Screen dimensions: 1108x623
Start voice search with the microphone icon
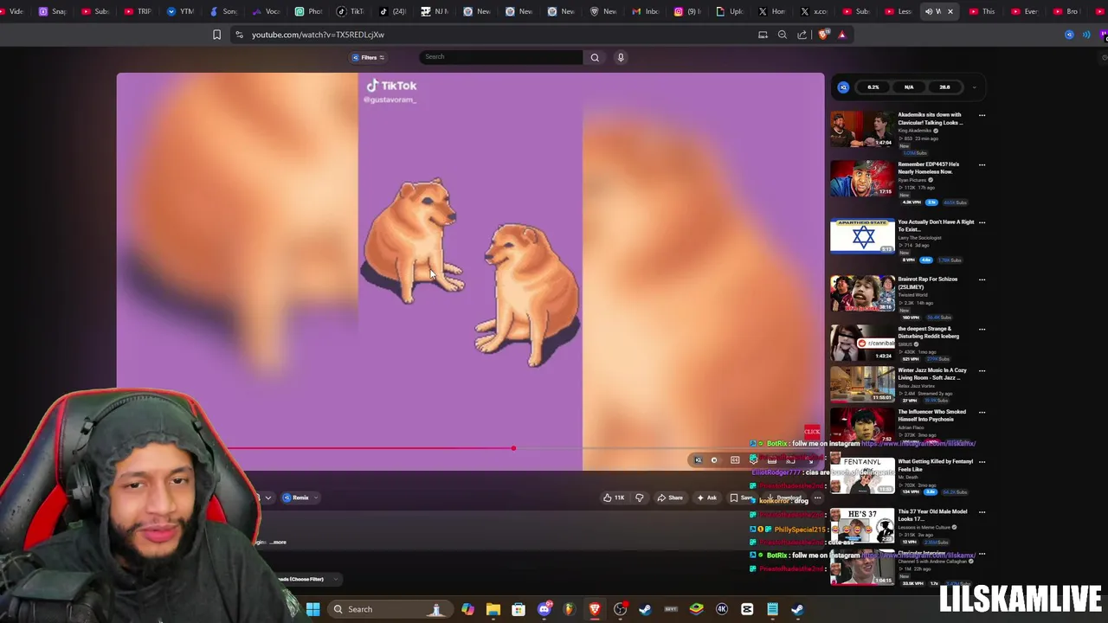click(620, 57)
